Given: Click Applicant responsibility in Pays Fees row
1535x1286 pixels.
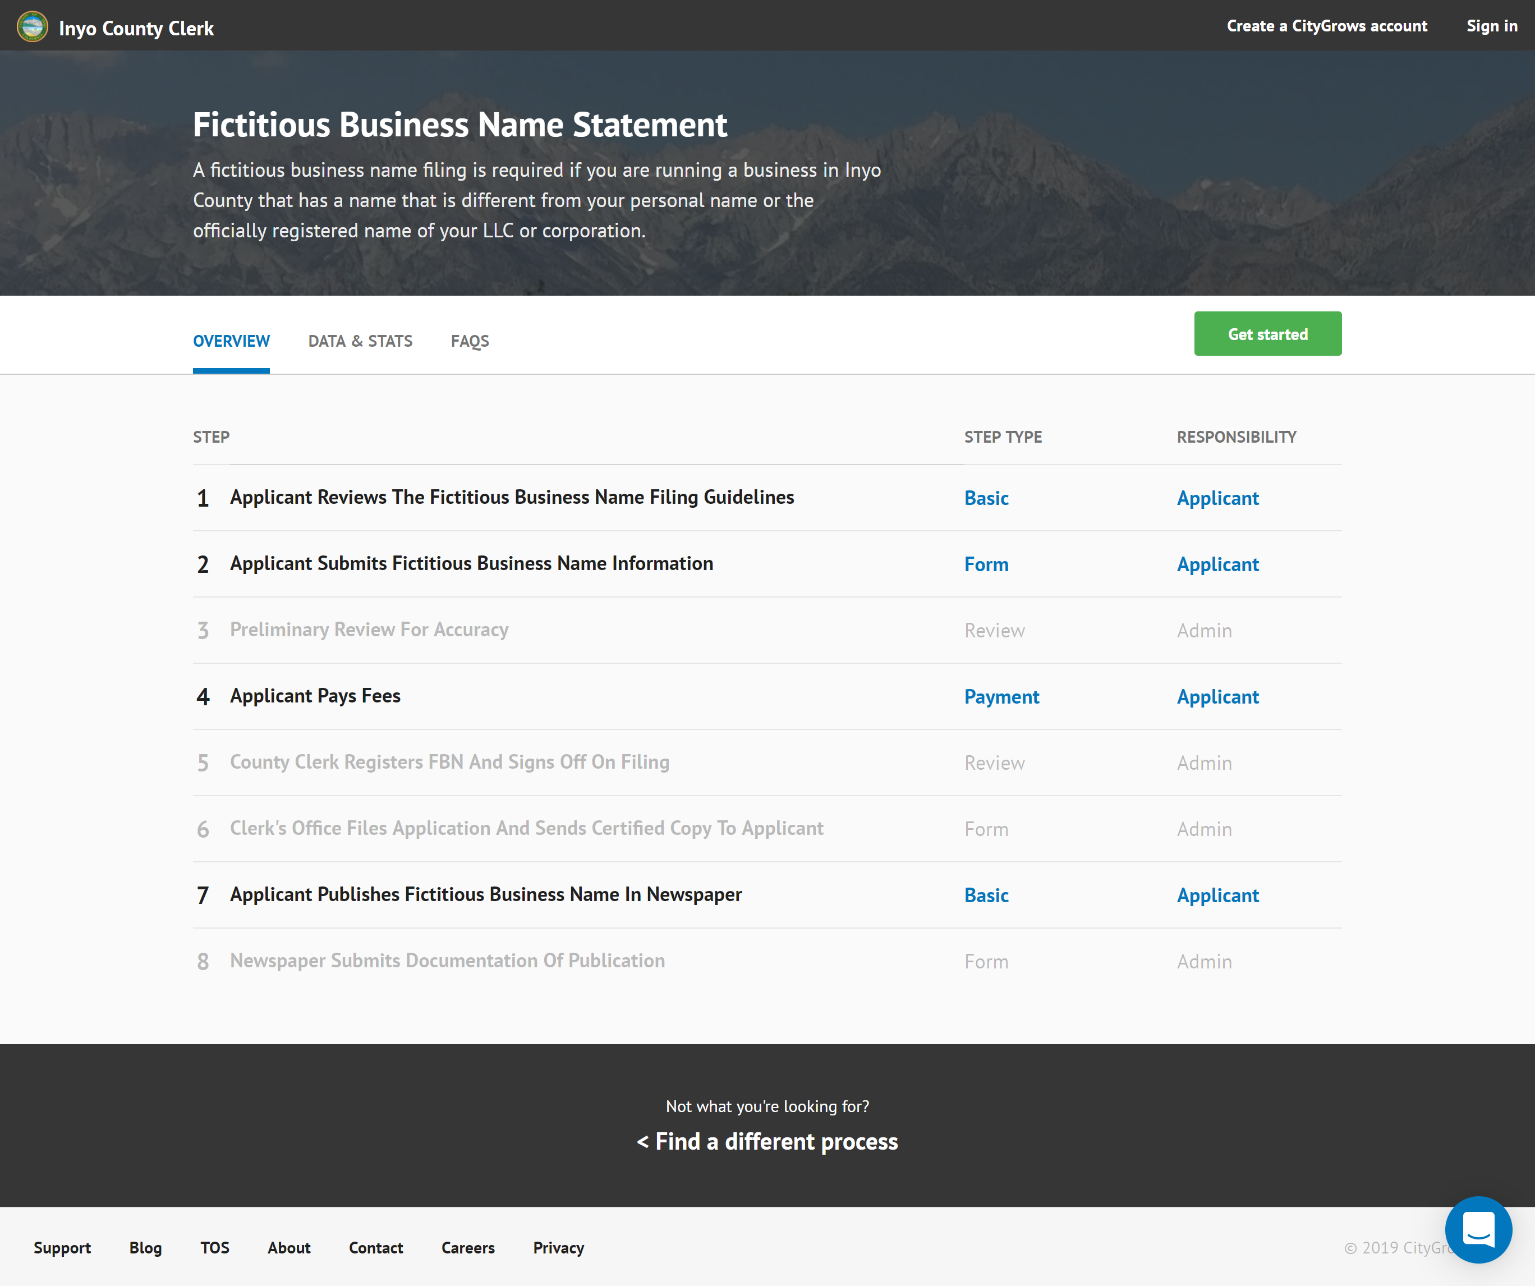Looking at the screenshot, I should 1218,697.
